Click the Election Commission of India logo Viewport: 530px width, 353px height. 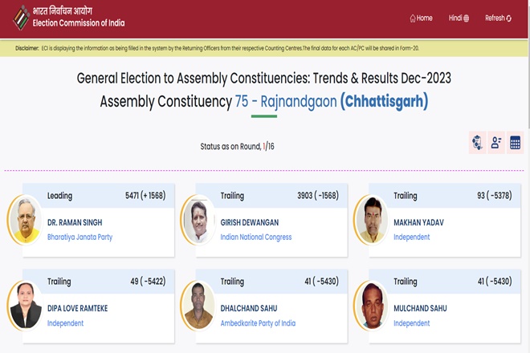click(22, 18)
